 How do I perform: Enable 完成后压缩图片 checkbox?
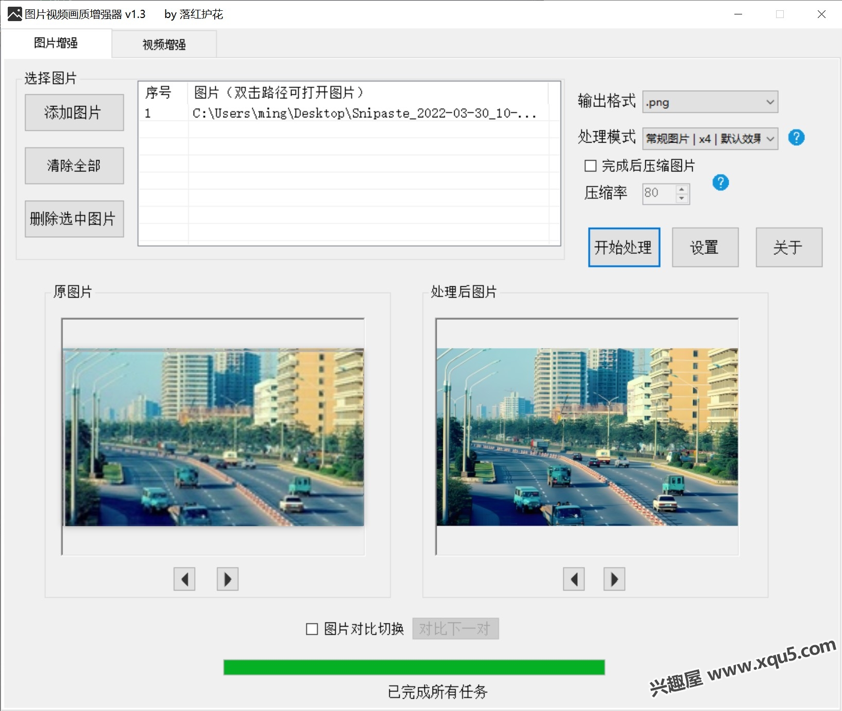[591, 166]
